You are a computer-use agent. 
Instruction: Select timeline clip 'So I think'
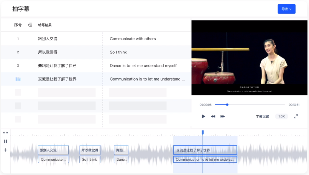click(x=90, y=159)
